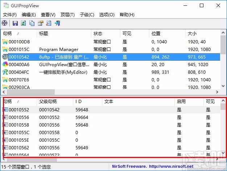The image size is (227, 171).
Task: Click the save floppy disk toolbar icon
Action: coord(15,23)
